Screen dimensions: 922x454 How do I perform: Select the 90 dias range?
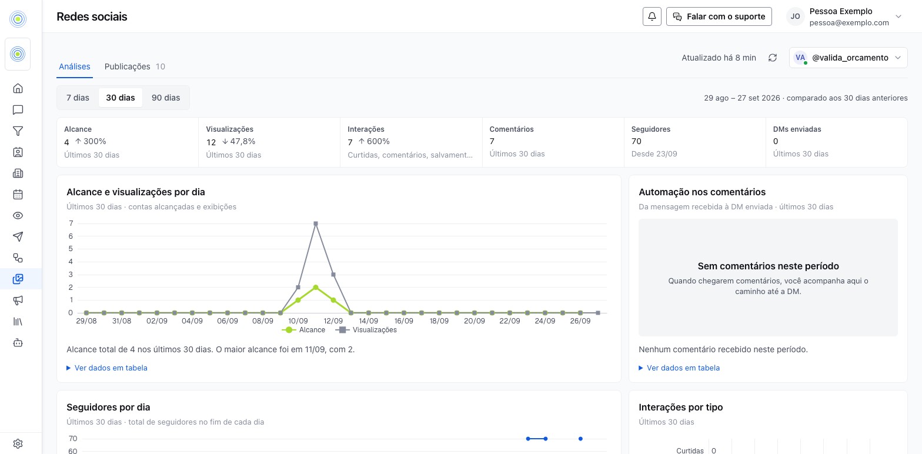[166, 98]
